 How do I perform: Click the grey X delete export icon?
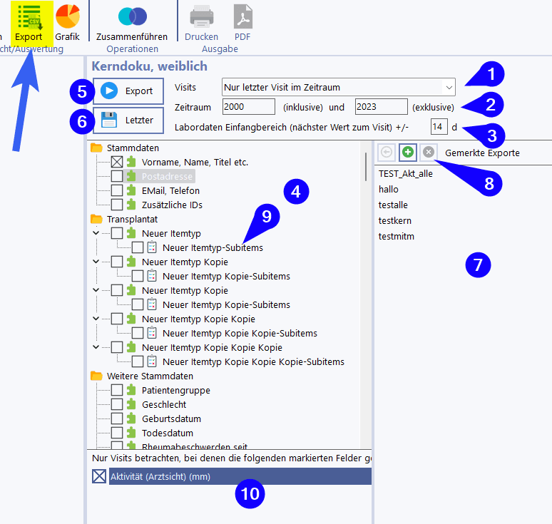[427, 153]
